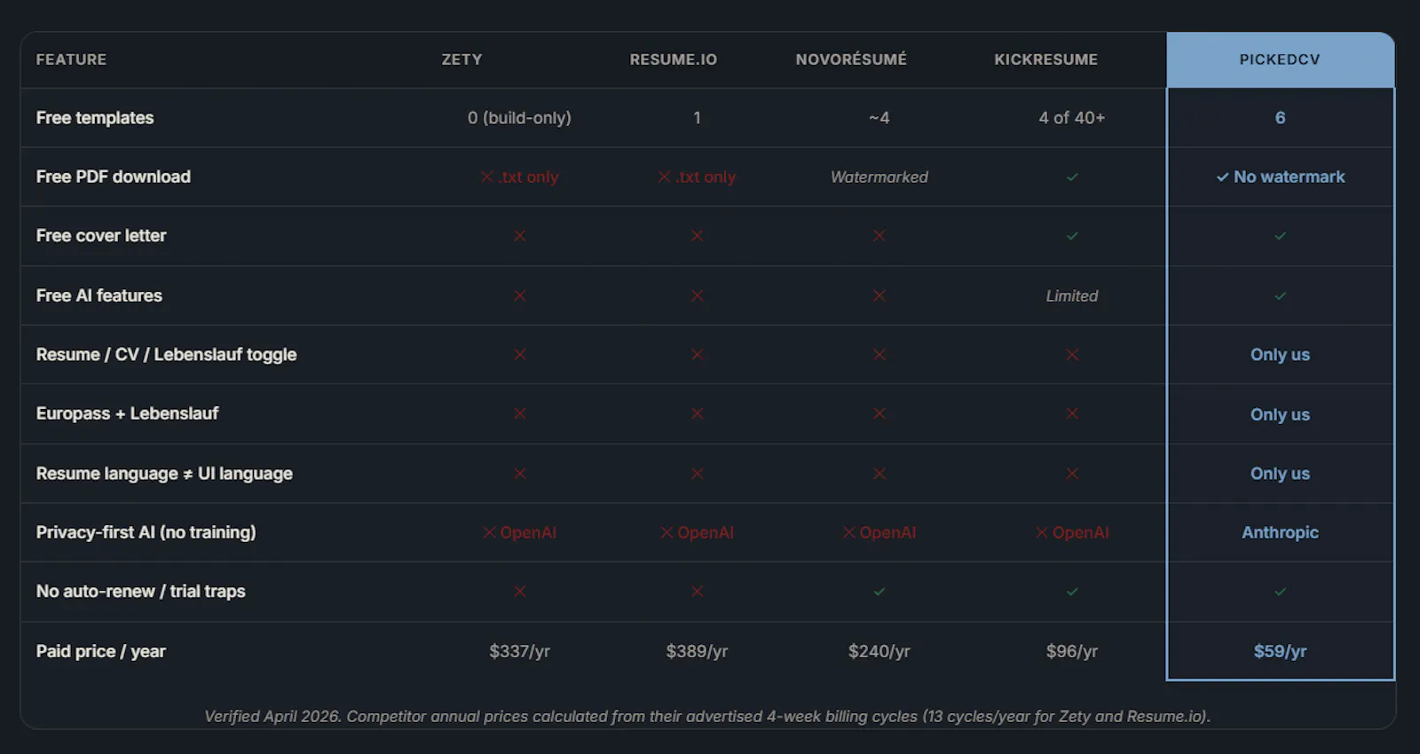Click the Free PDF download row label
Screen dimensions: 1420x754
114,177
